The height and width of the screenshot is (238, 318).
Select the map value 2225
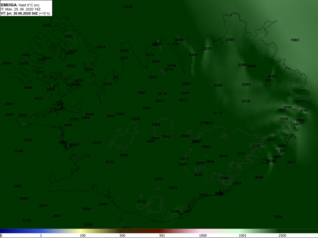[207, 49]
